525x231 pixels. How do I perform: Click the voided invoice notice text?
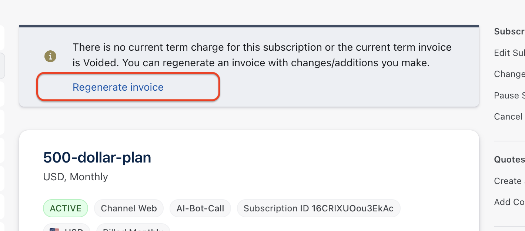pos(262,55)
